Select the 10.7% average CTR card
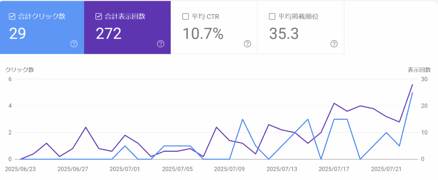The height and width of the screenshot is (180, 438). point(214,27)
